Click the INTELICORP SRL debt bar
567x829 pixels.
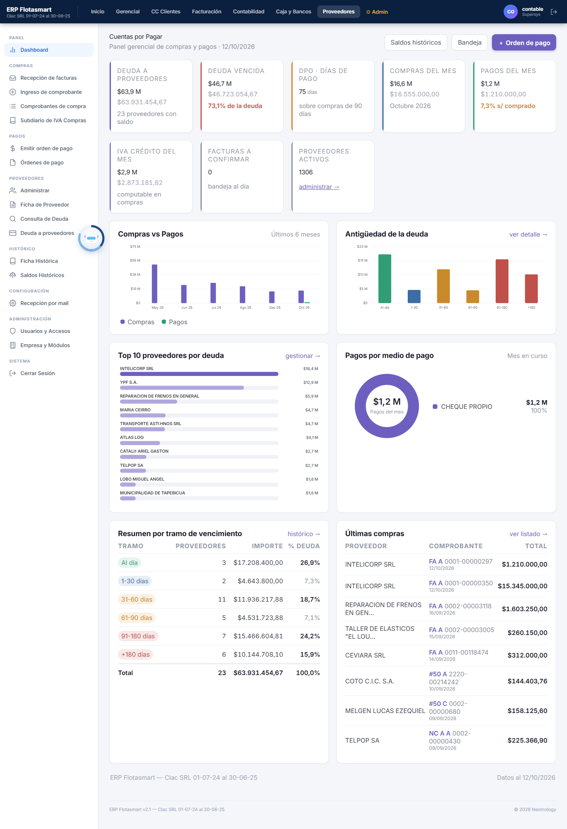pos(199,374)
